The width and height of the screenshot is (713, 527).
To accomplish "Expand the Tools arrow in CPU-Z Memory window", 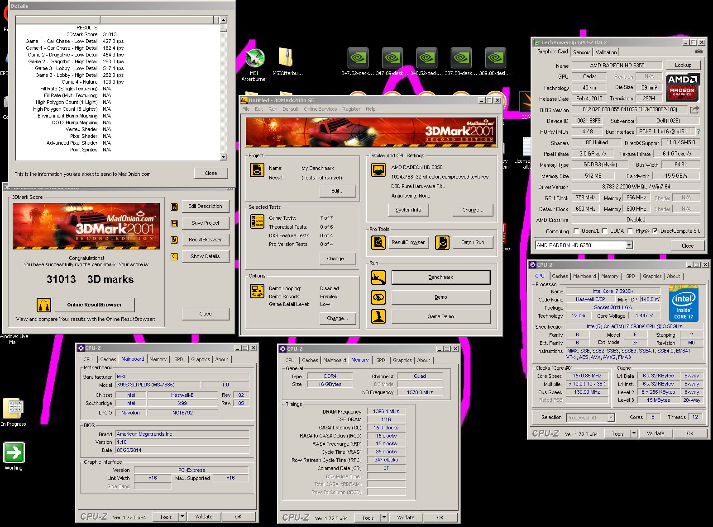I will 384,518.
